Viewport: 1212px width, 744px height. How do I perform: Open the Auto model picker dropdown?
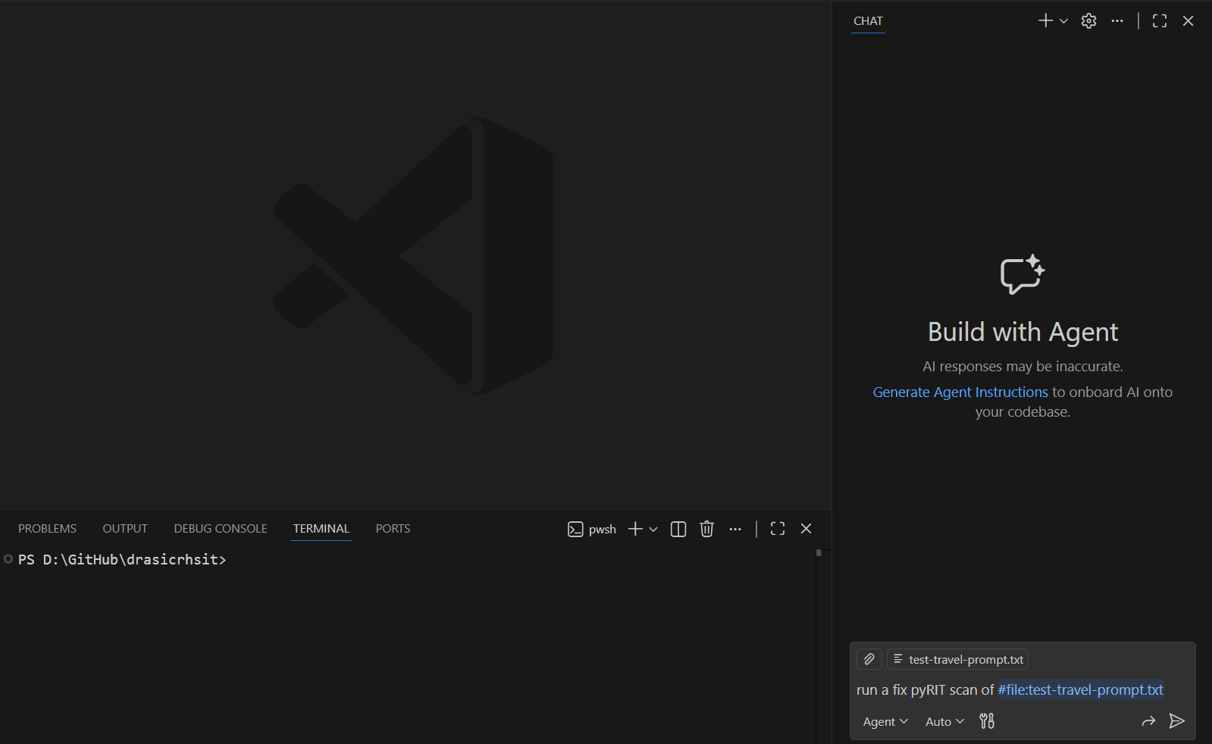[x=944, y=721]
